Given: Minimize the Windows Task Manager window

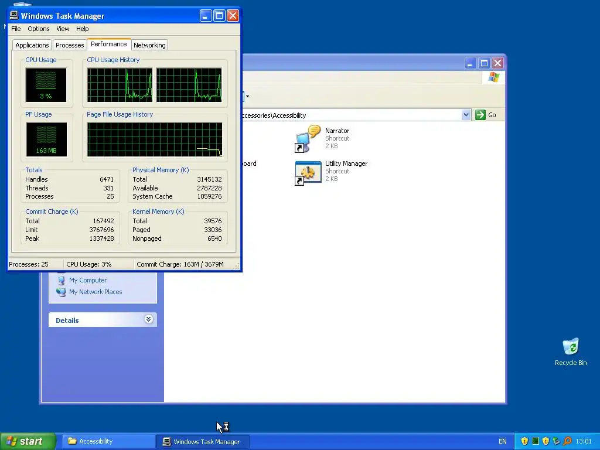Looking at the screenshot, I should 206,16.
